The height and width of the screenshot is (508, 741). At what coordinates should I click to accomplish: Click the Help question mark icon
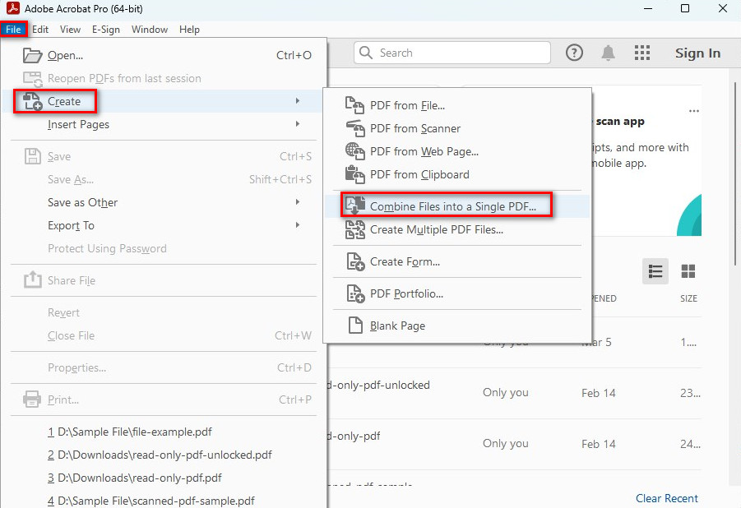point(574,53)
